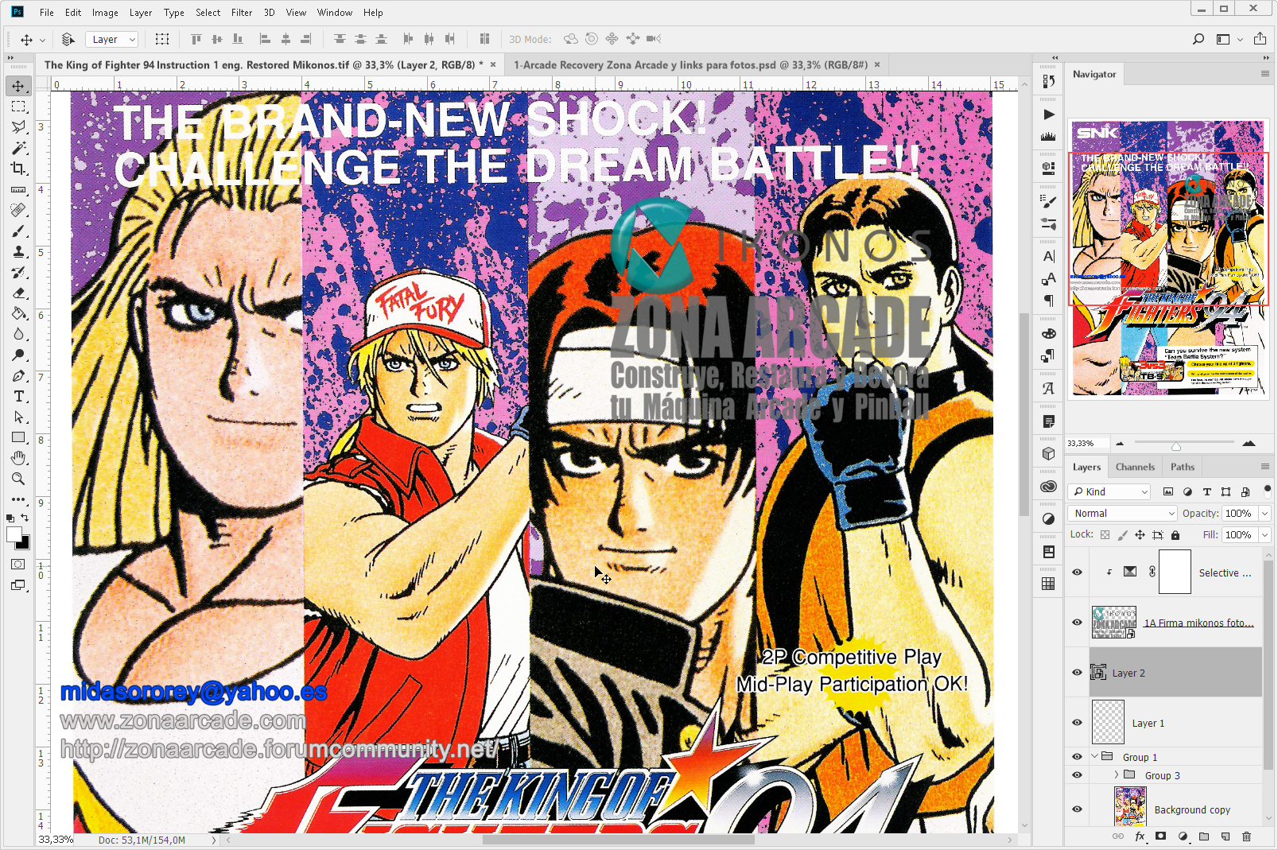Viewport: 1278px width, 850px height.
Task: Delete the selected layer with the trash icon
Action: point(1245,836)
